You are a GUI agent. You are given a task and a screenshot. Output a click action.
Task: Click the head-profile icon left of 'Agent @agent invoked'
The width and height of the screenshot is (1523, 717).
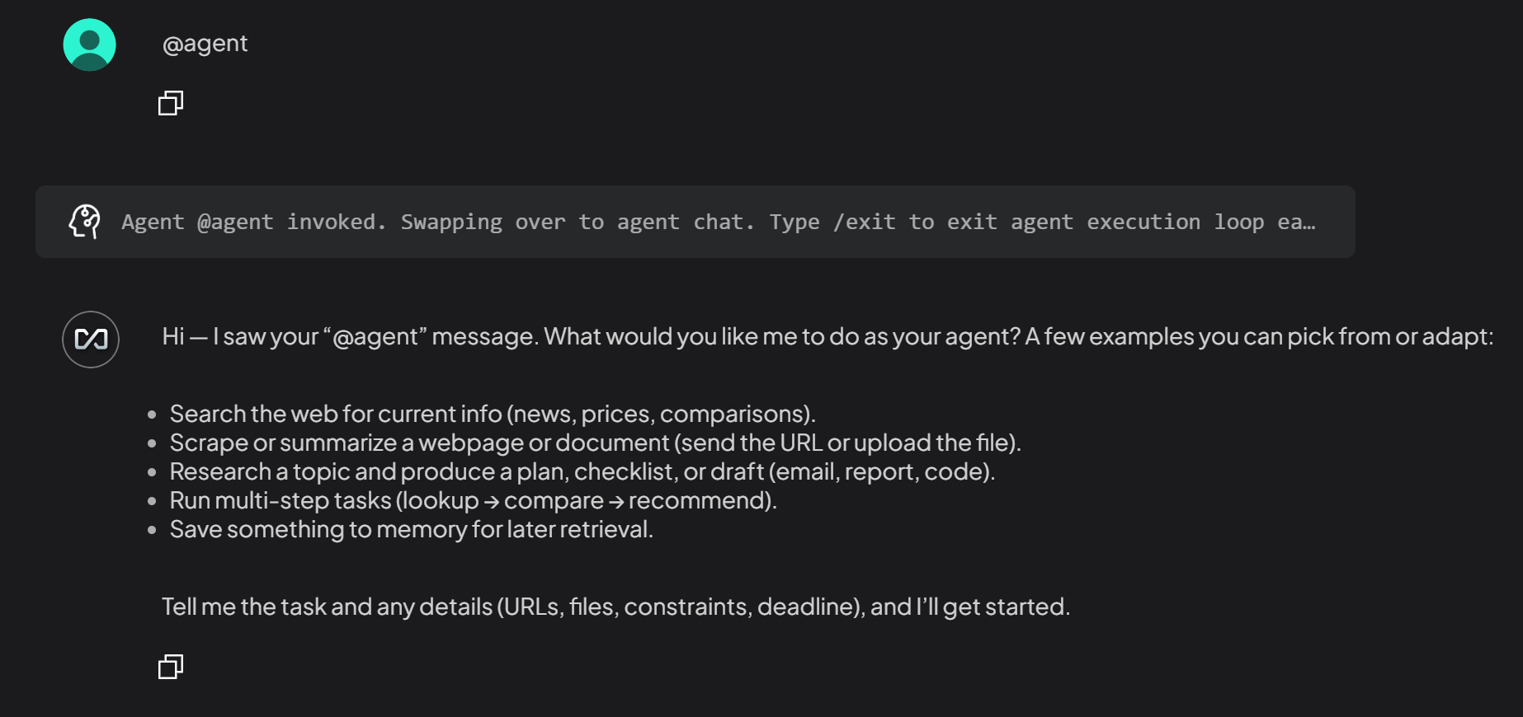click(85, 221)
